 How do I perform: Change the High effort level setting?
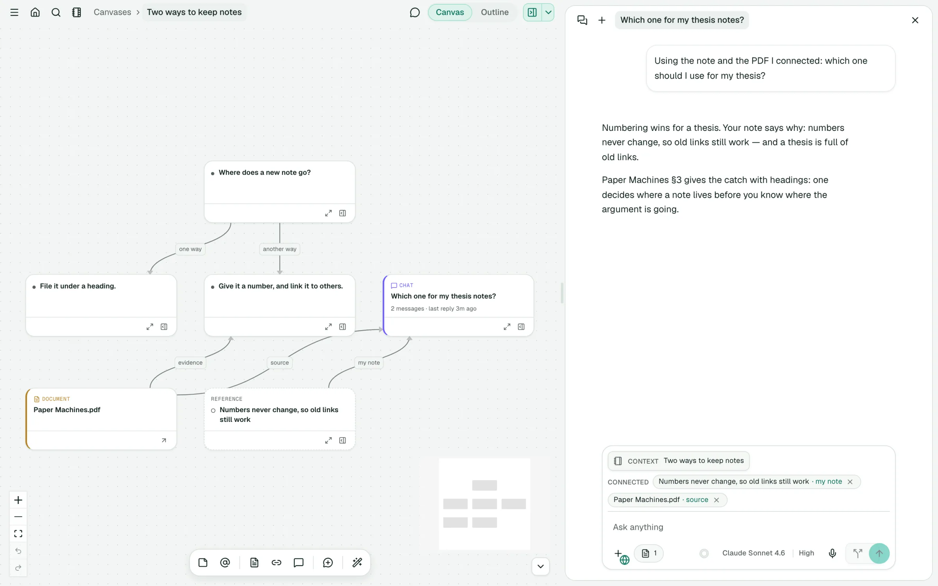[x=806, y=553]
